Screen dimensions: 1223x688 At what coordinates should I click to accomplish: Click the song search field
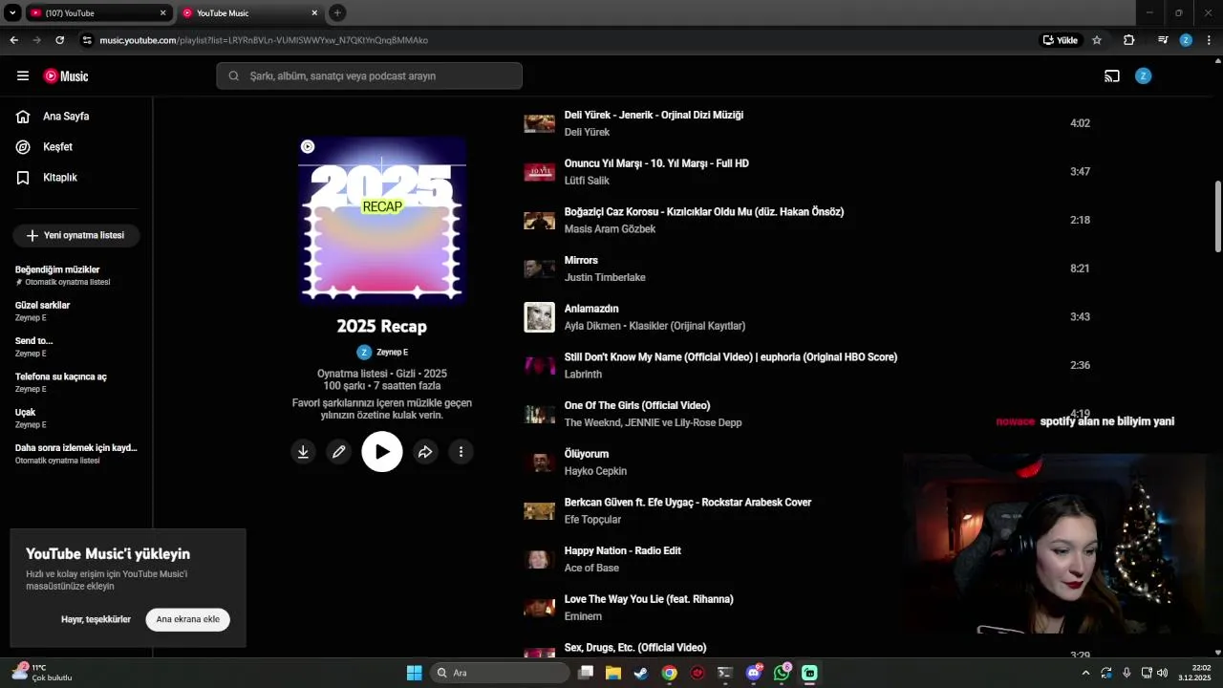(369, 75)
